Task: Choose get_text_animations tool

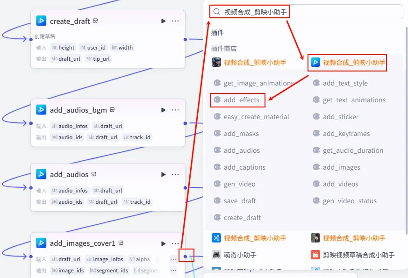Action: click(349, 100)
